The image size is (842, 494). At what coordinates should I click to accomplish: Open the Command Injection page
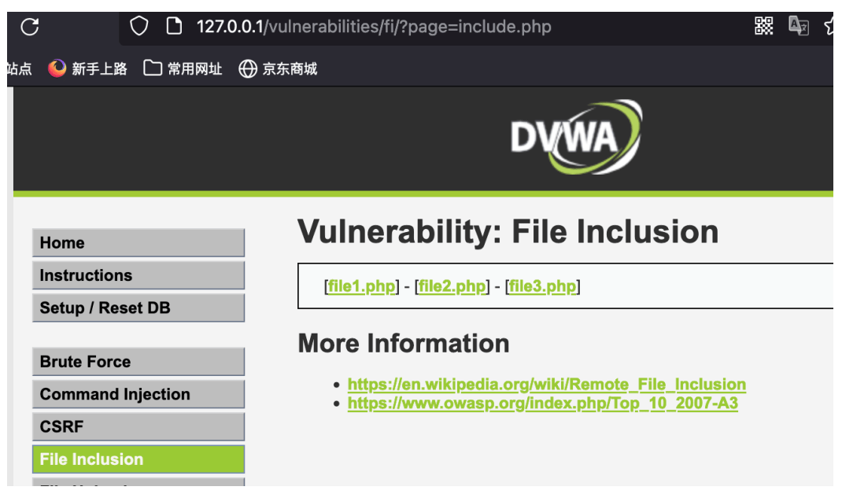138,394
